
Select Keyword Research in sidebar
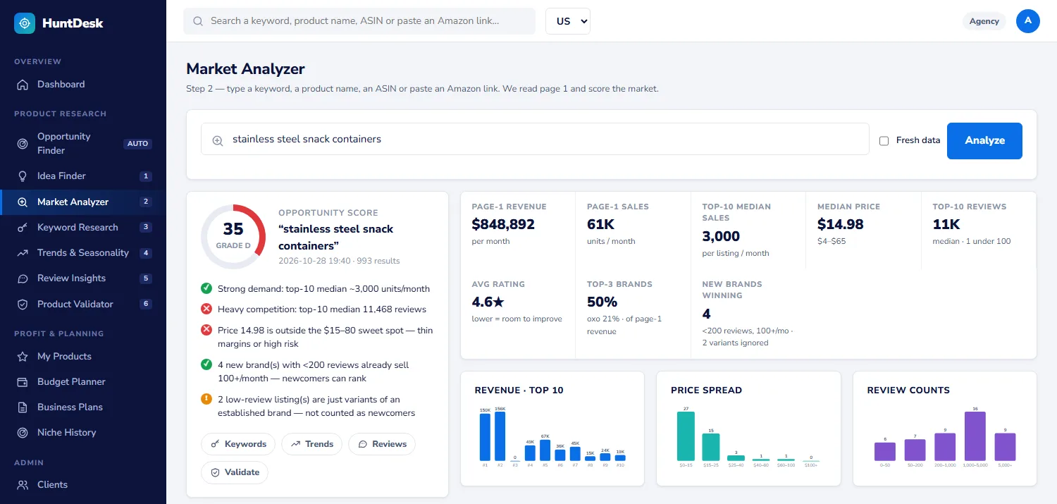tap(83, 228)
